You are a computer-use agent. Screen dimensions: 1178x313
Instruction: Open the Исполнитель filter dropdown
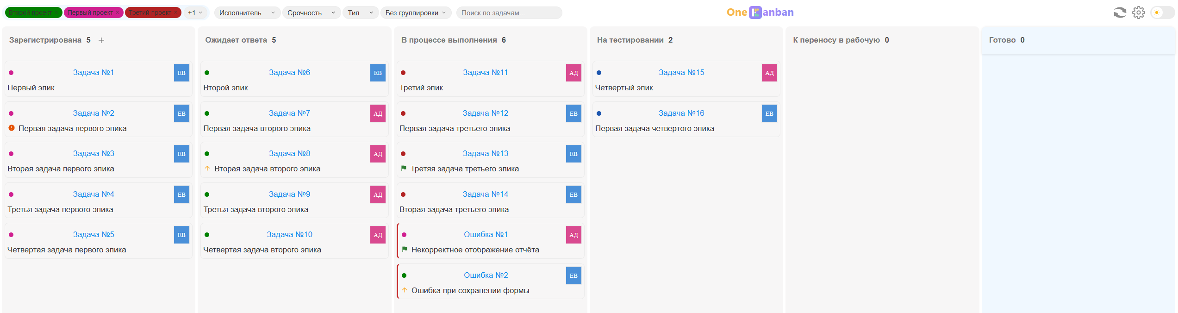click(247, 13)
